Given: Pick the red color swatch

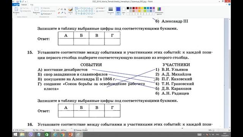Looking at the screenshot, I should [136, 8].
